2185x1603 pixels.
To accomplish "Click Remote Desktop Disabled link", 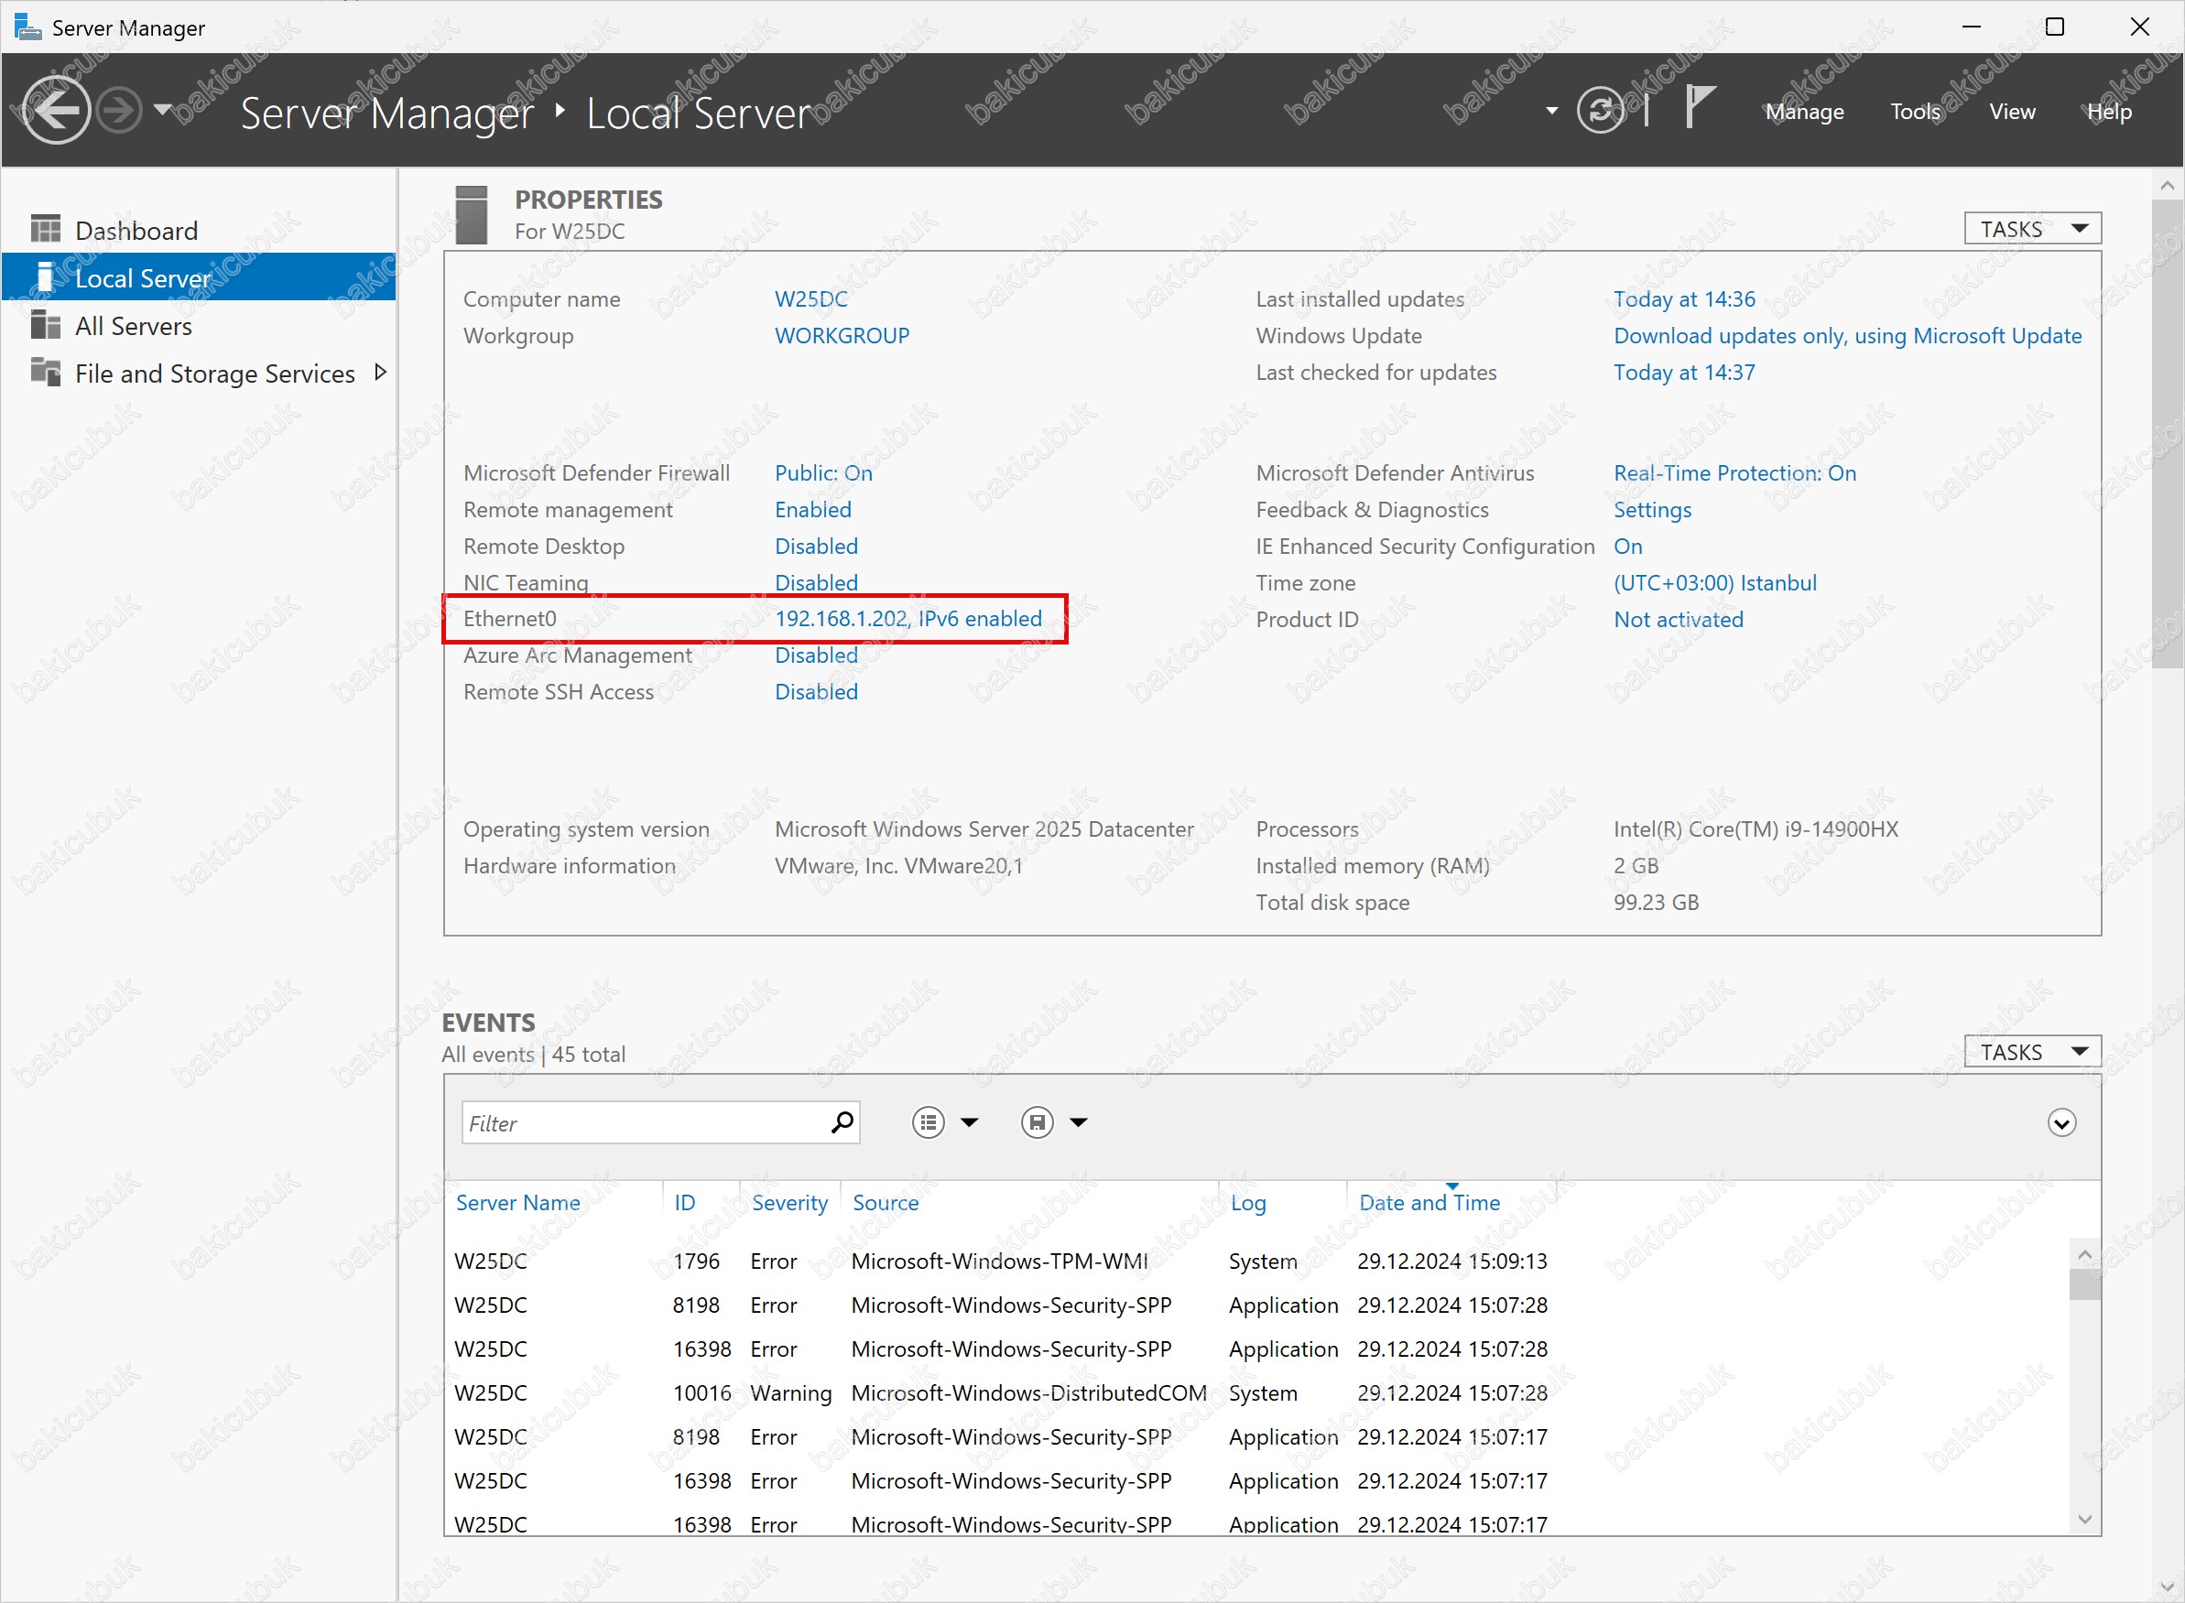I will click(x=815, y=547).
